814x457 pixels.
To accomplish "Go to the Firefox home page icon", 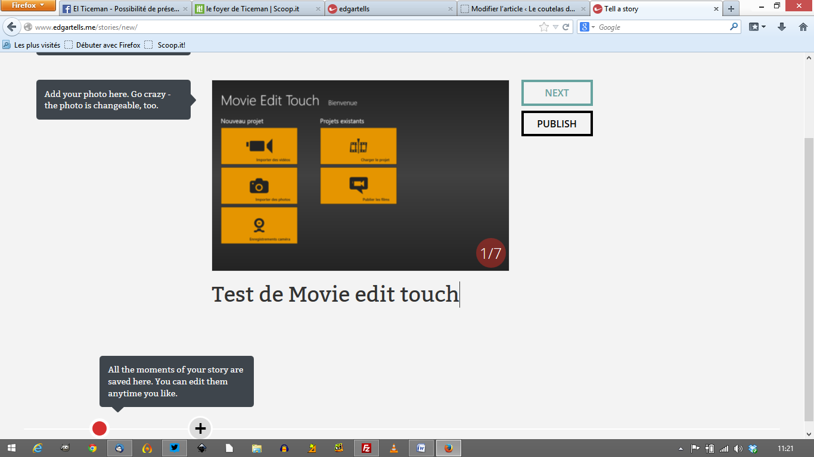I will click(x=803, y=27).
